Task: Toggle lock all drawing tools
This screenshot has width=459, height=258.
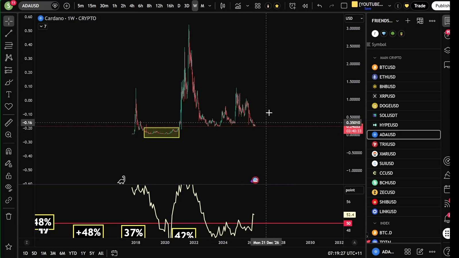Action: pyautogui.click(x=9, y=176)
